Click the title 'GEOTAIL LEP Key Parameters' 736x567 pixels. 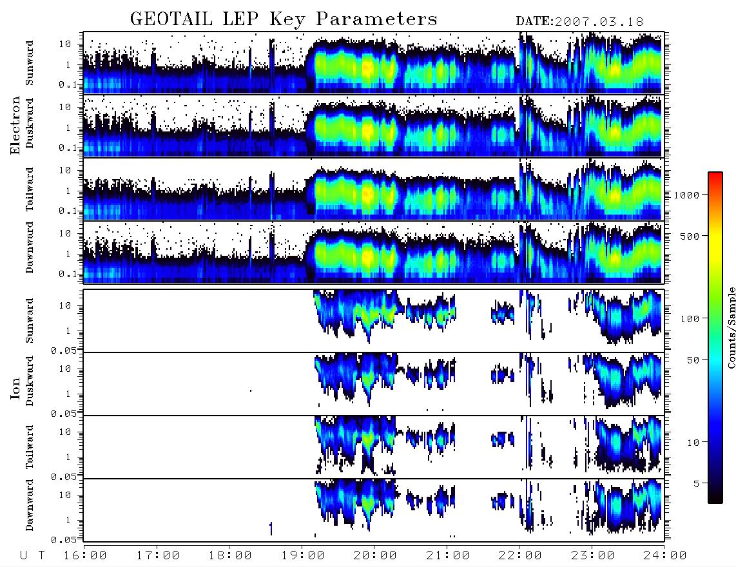coord(284,19)
